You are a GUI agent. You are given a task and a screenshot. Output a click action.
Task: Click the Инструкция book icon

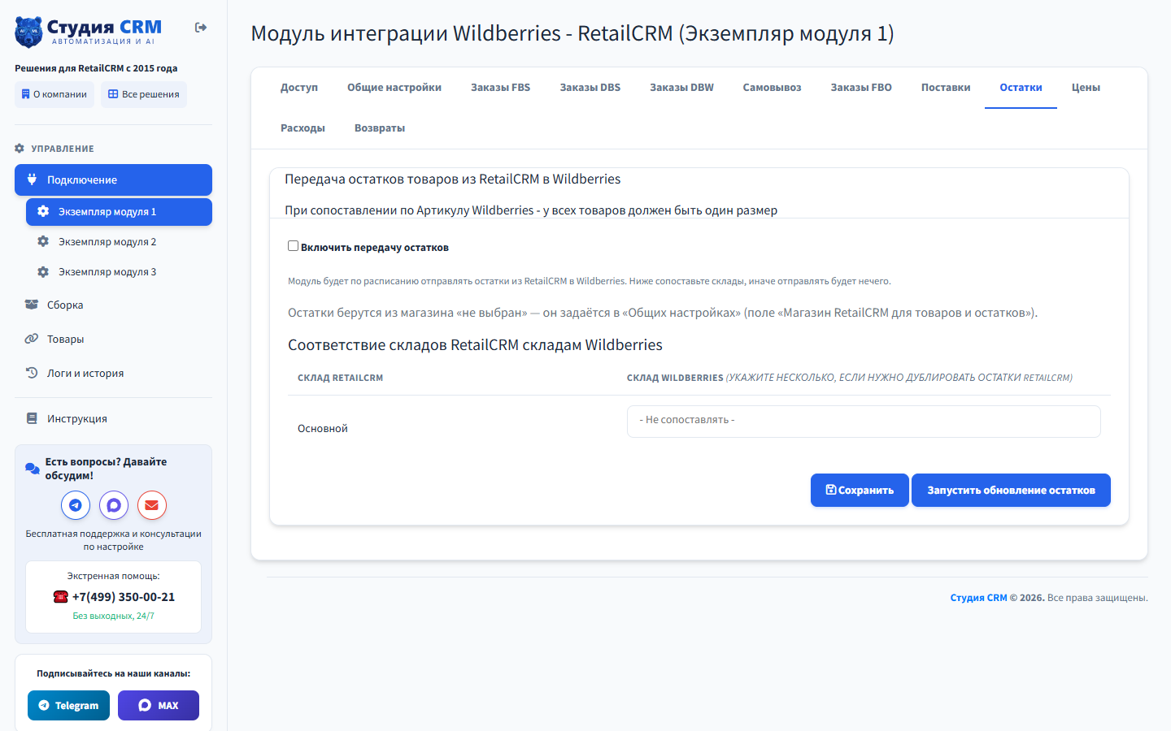tap(32, 418)
